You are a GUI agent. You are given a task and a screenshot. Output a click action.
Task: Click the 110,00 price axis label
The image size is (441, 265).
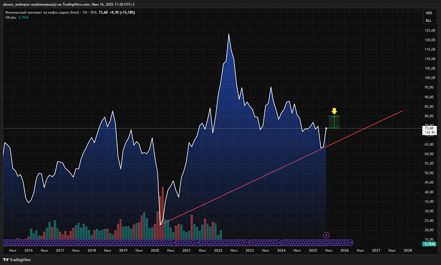(430, 59)
